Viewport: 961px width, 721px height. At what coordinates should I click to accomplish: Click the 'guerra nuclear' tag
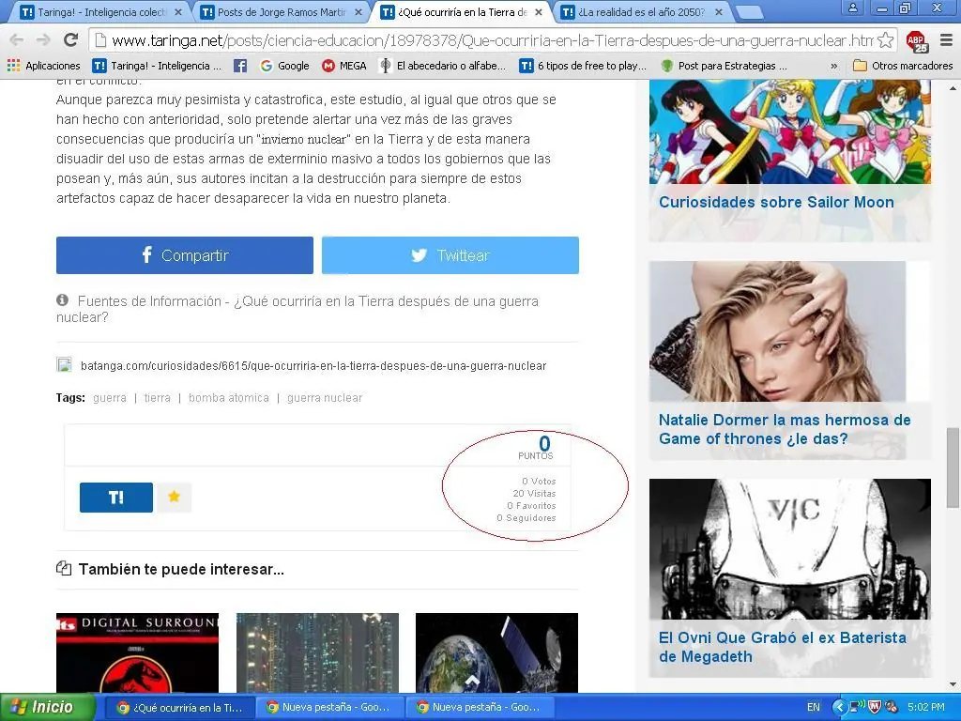point(325,398)
